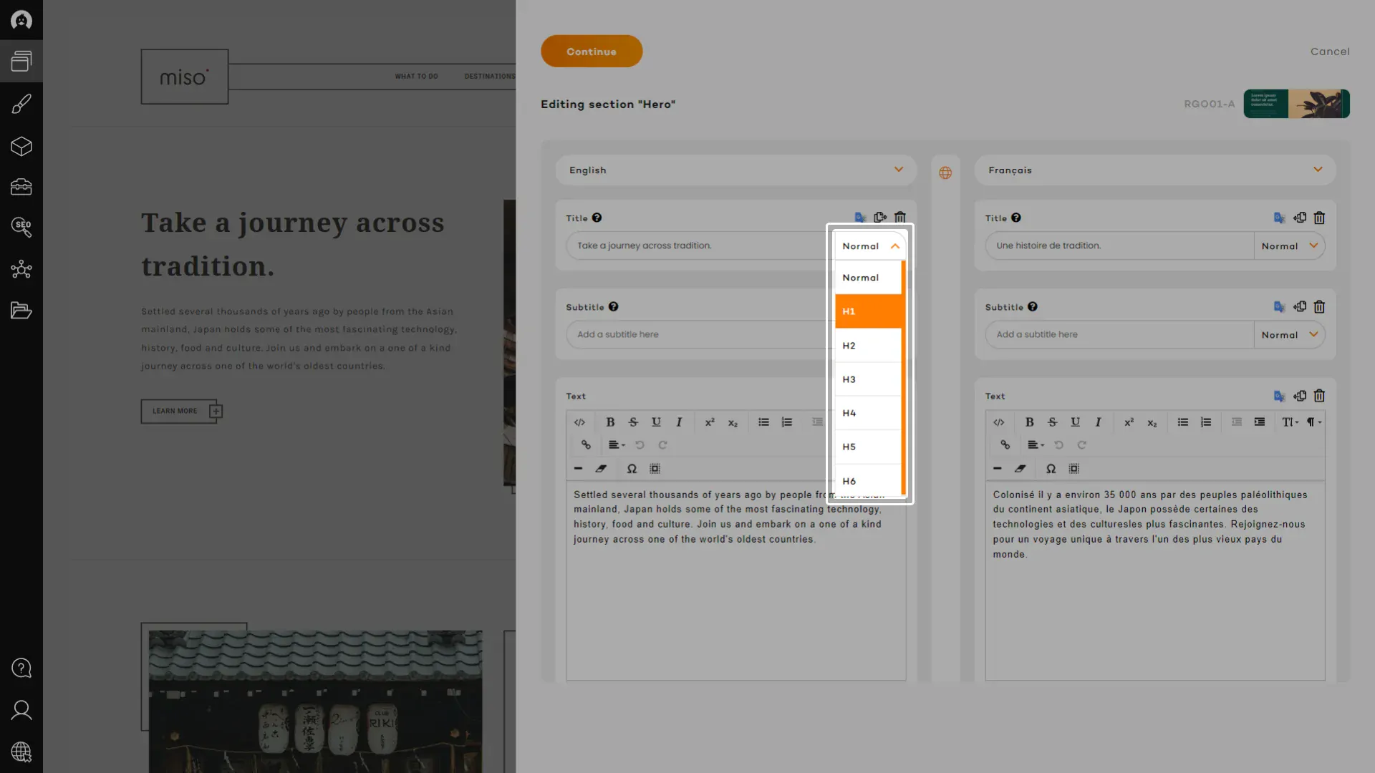Choose H4 in the heading dropdown list
Image resolution: width=1375 pixels, height=773 pixels.
[x=868, y=413]
